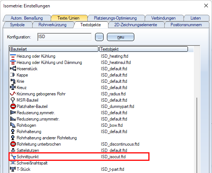Sort by the Bauteilart column header

click(x=54, y=49)
